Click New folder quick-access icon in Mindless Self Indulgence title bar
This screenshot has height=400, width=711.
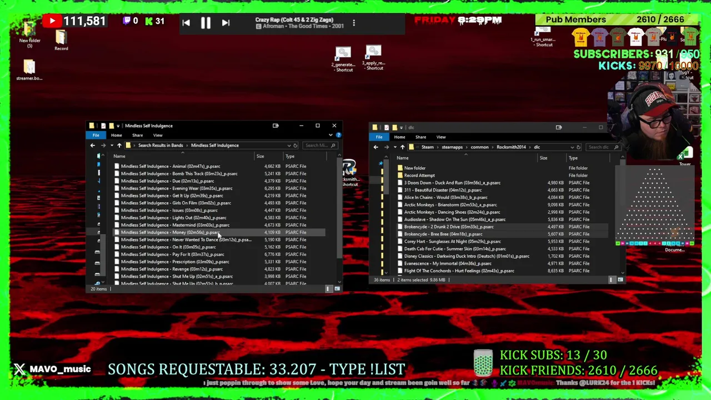[x=111, y=126]
